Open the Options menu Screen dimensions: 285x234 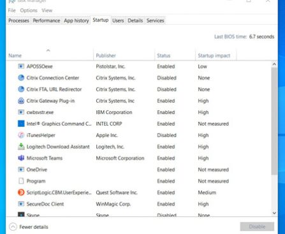(29, 10)
